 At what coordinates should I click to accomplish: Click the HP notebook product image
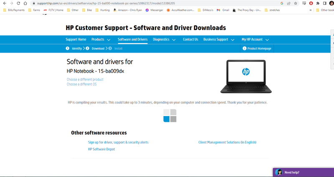(x=246, y=76)
